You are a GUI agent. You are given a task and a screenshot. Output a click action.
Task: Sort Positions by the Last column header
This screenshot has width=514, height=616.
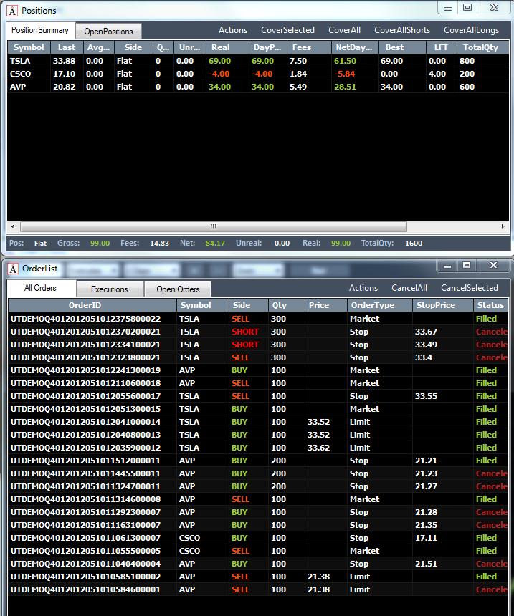click(x=67, y=47)
